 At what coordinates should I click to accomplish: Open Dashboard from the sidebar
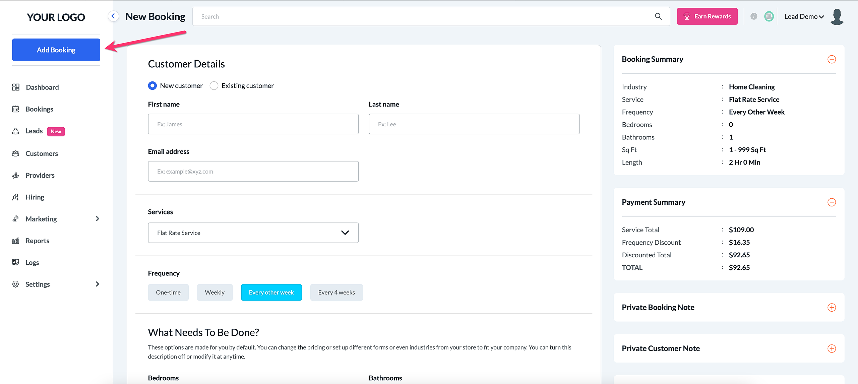(x=42, y=87)
